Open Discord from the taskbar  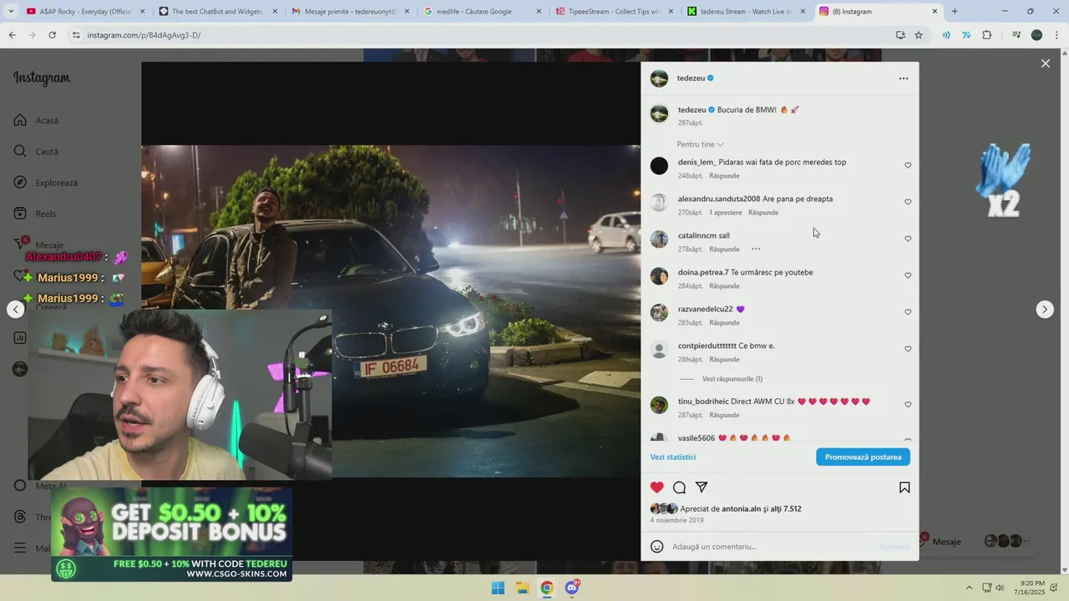(x=572, y=588)
